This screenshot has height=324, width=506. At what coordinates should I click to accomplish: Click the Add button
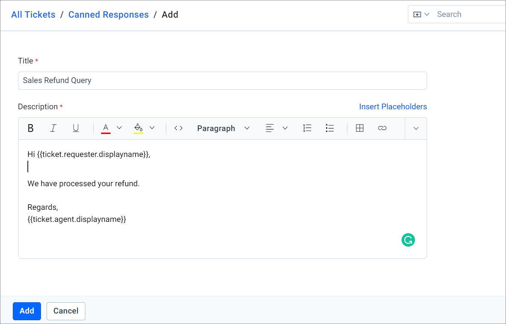(x=27, y=311)
